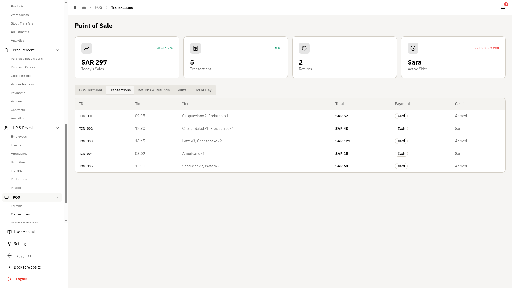
Task: Switch to Returns & Refunds tab
Action: [x=154, y=90]
